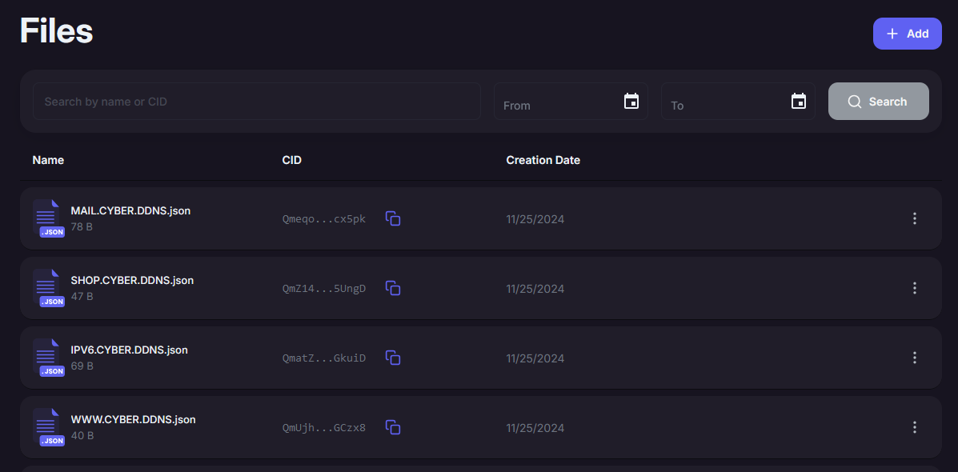Click the Creation Date column header
958x472 pixels.
[x=543, y=160]
